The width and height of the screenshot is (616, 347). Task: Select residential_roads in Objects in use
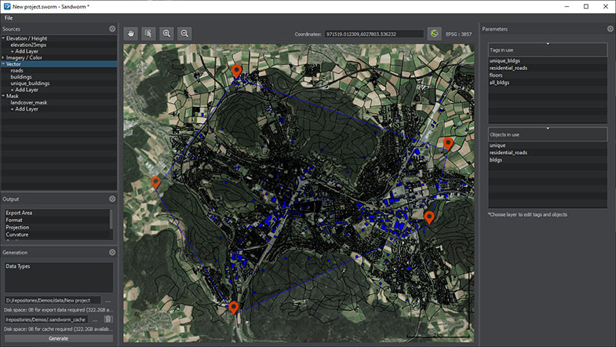tap(508, 152)
